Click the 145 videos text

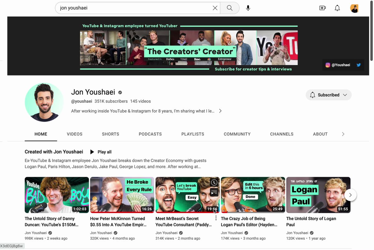tap(141, 101)
